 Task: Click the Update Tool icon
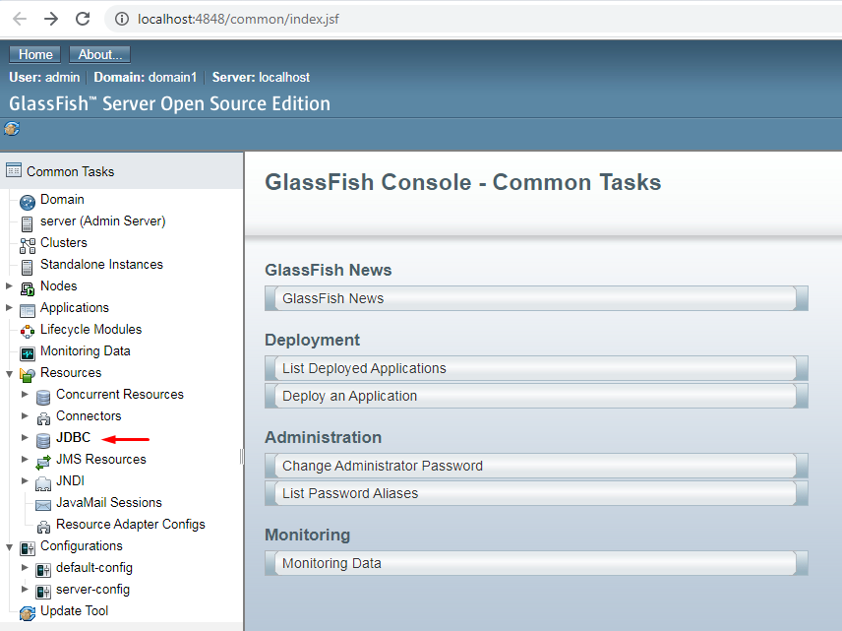pyautogui.click(x=26, y=610)
